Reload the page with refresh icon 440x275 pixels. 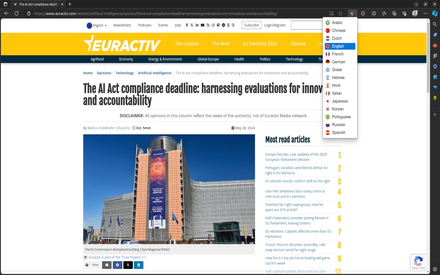click(x=16, y=13)
